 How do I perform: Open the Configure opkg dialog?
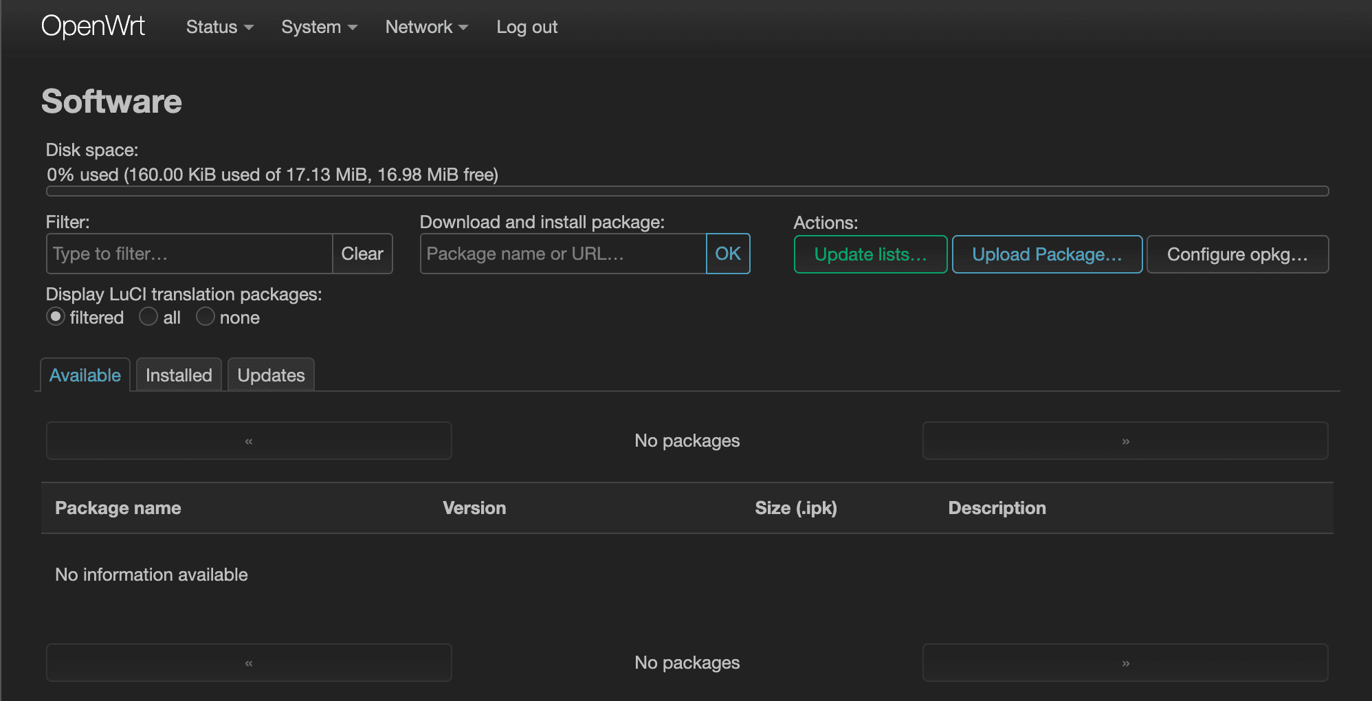pyautogui.click(x=1237, y=254)
